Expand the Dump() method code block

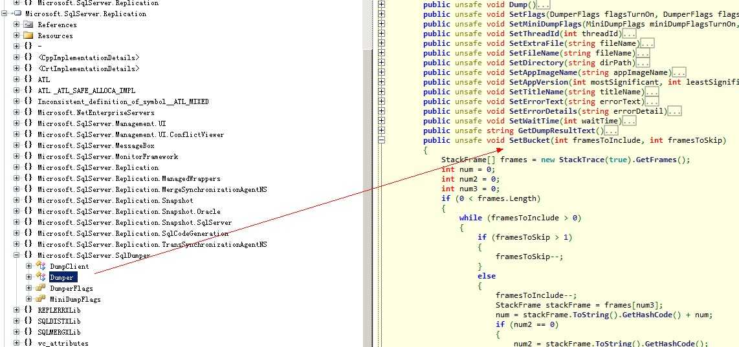pyautogui.click(x=382, y=5)
